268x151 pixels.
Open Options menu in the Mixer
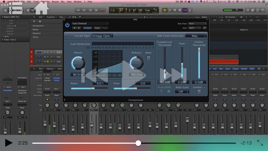click(x=50, y=69)
